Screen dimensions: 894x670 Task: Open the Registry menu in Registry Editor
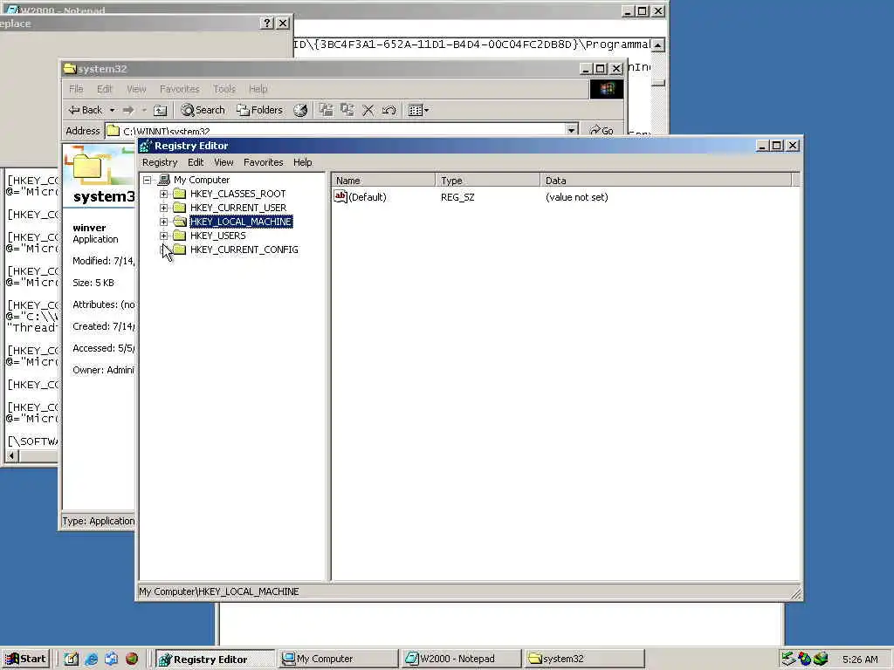[x=160, y=162]
